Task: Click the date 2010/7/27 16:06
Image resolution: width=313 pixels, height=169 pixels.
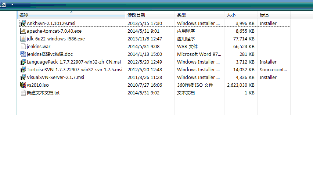Action: [145, 85]
